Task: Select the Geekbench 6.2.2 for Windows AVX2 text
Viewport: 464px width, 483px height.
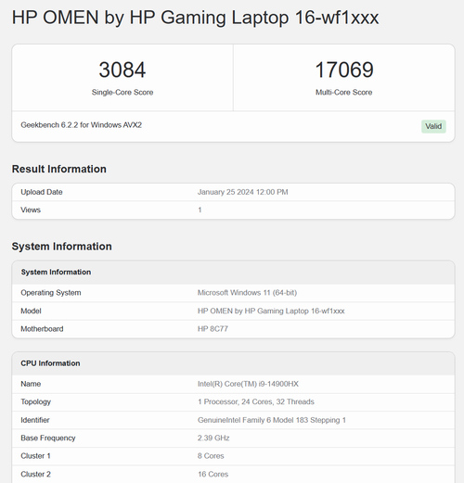Action: coord(81,125)
